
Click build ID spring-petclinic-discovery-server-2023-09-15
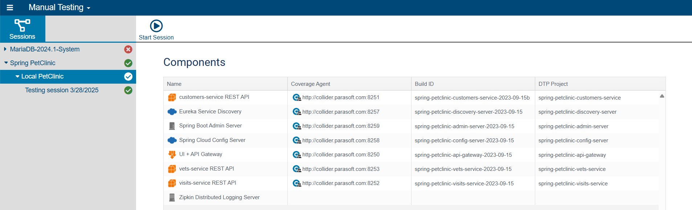coord(468,112)
